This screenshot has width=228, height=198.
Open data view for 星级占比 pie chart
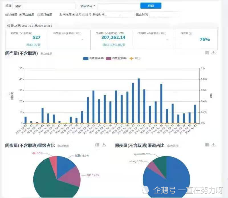(x=97, y=145)
